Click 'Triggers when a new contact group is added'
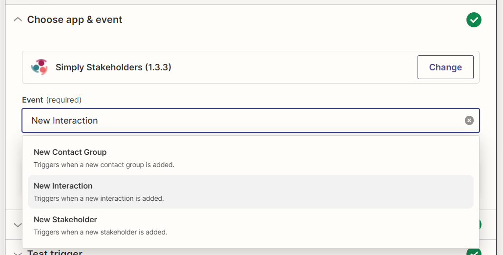The width and height of the screenshot is (503, 255). pyautogui.click(x=104, y=165)
